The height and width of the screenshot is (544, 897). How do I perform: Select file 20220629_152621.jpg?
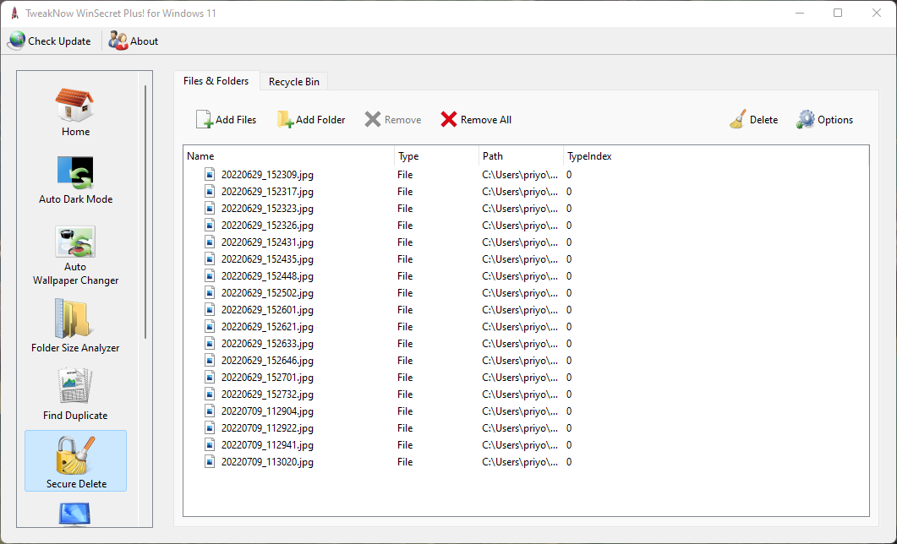[x=267, y=327]
